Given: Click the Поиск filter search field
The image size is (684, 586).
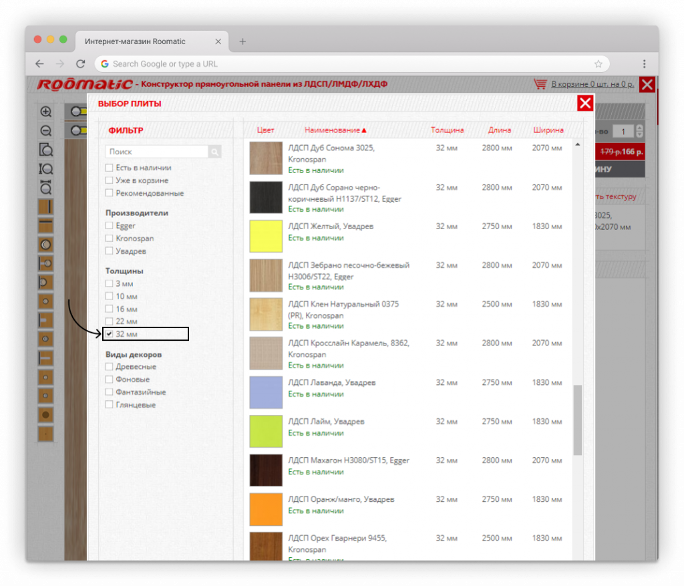Looking at the screenshot, I should coord(157,152).
